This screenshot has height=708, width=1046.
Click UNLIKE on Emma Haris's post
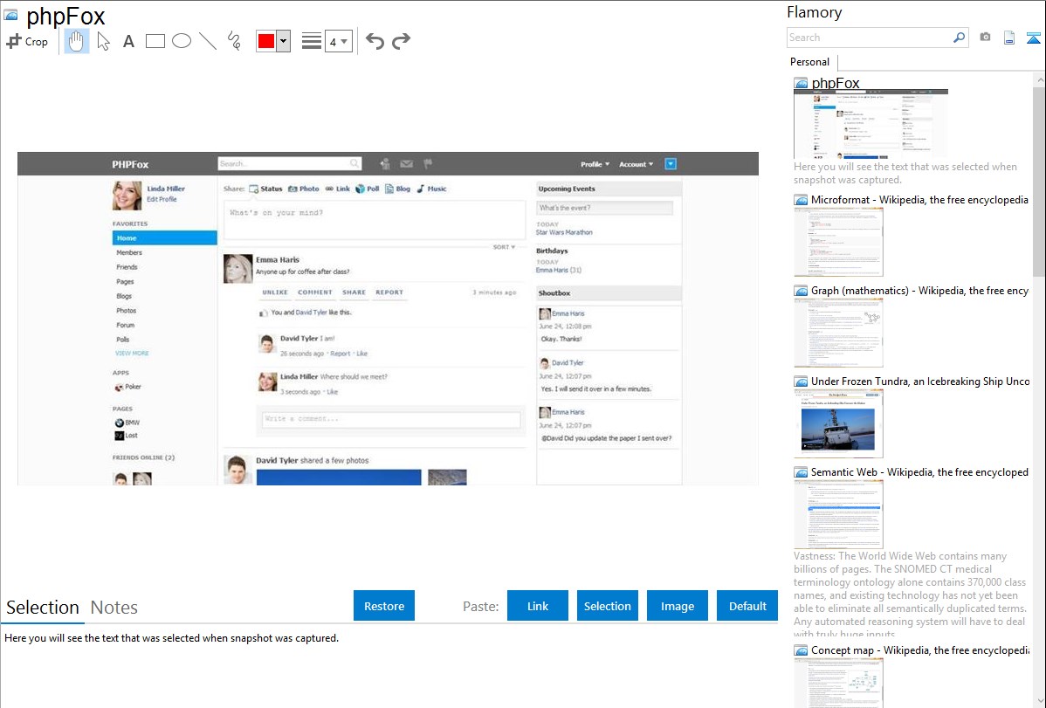coord(275,292)
